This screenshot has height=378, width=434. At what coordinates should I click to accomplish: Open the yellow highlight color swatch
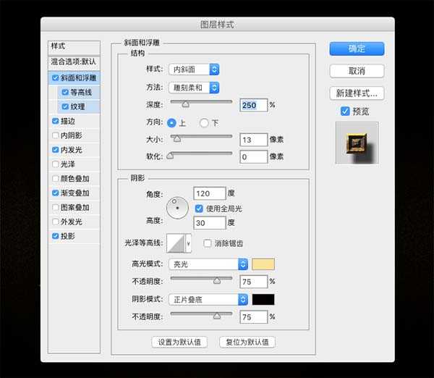(x=263, y=264)
